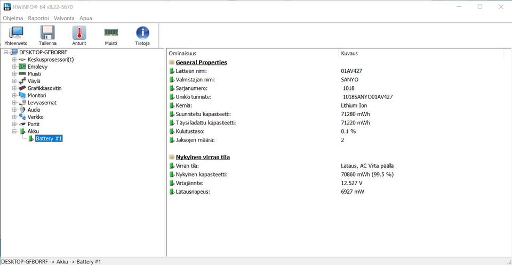Click the value 70860 mWh (99.5 %)
Screen dimensions: 512x265
pyautogui.click(x=367, y=175)
